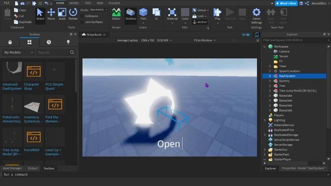The height and width of the screenshot is (186, 331).
Task: Expand the Trees folder node
Action: click(x=270, y=66)
